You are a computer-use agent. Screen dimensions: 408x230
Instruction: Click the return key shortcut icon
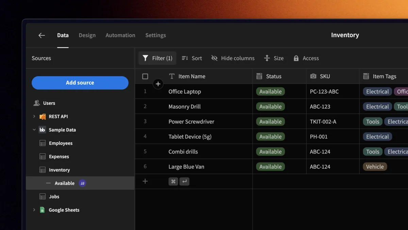[x=184, y=181]
